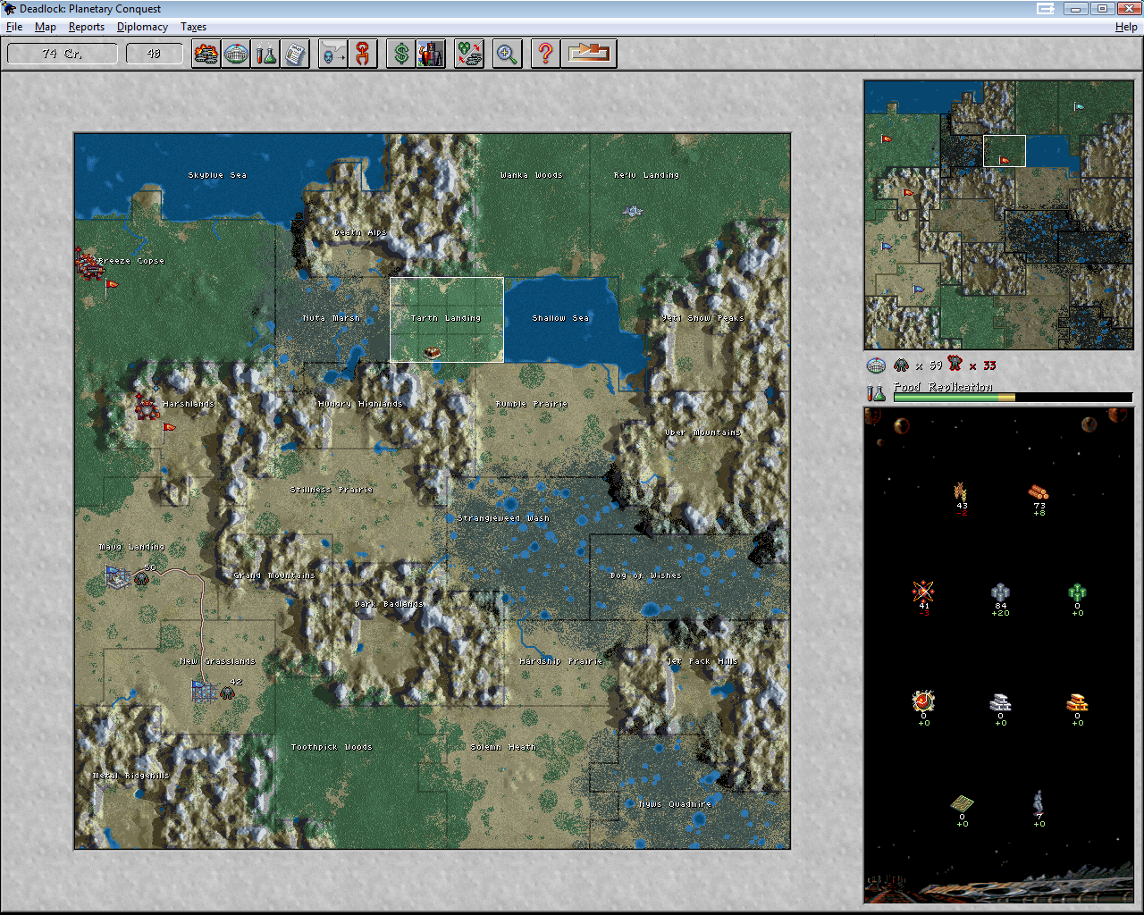Select the Death Alps territory label
The width and height of the screenshot is (1144, 915).
(360, 232)
